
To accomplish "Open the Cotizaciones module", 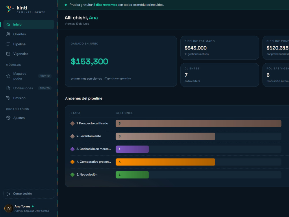I will pyautogui.click(x=29, y=88).
